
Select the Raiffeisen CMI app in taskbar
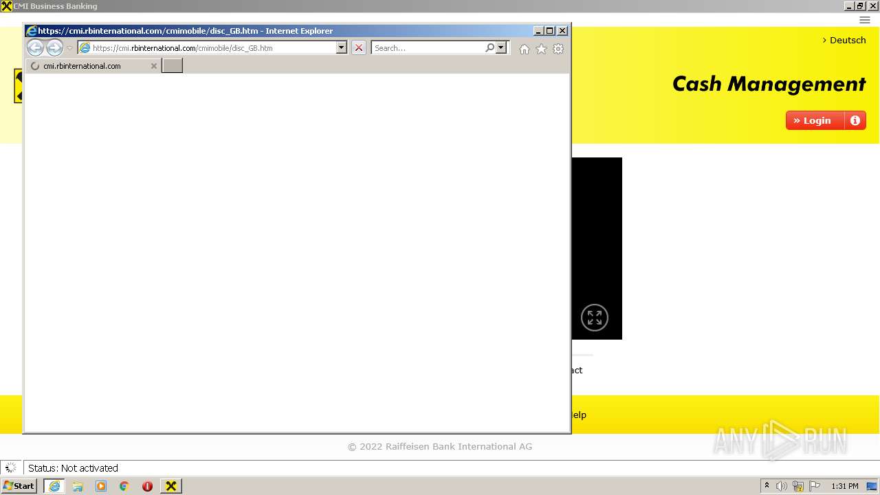pos(171,486)
